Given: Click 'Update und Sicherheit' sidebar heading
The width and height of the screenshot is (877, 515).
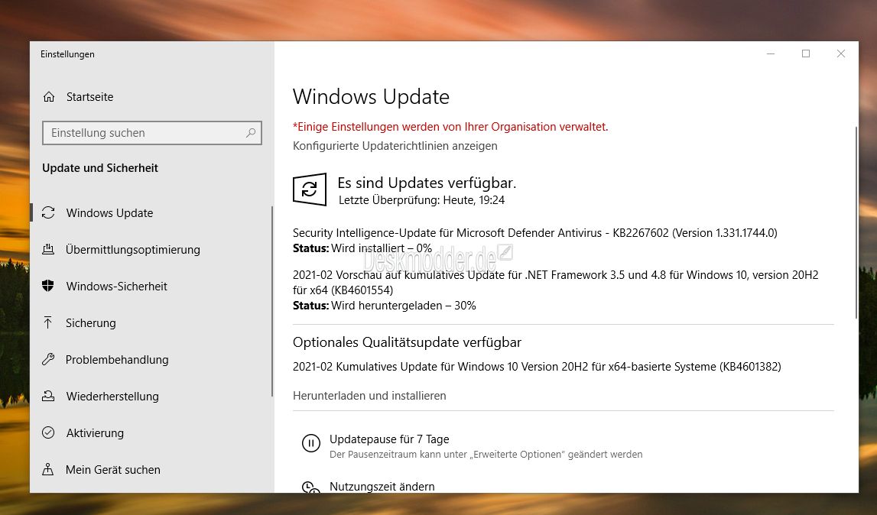Looking at the screenshot, I should coord(100,168).
